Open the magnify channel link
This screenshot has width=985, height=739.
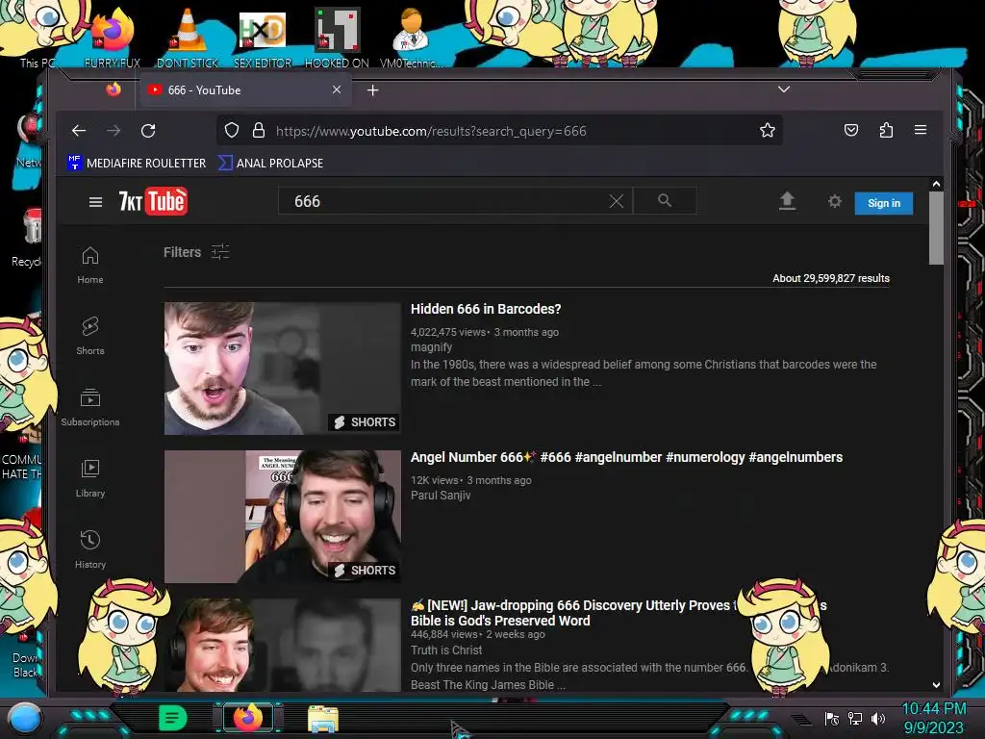click(431, 346)
